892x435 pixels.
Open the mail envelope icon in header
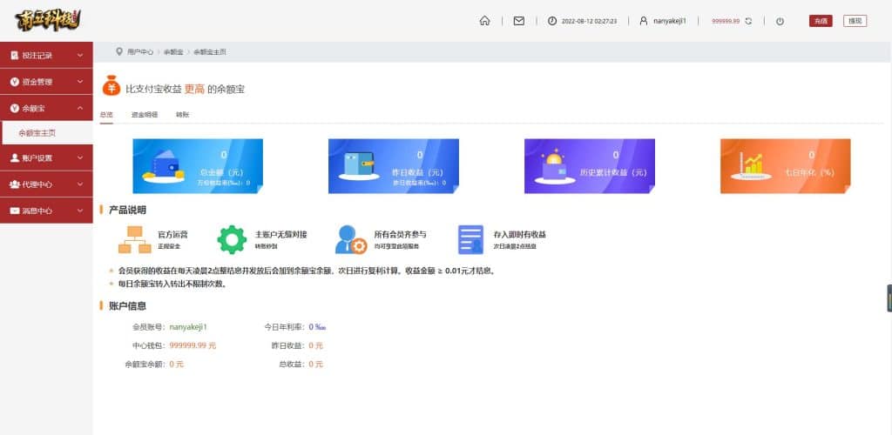point(519,21)
